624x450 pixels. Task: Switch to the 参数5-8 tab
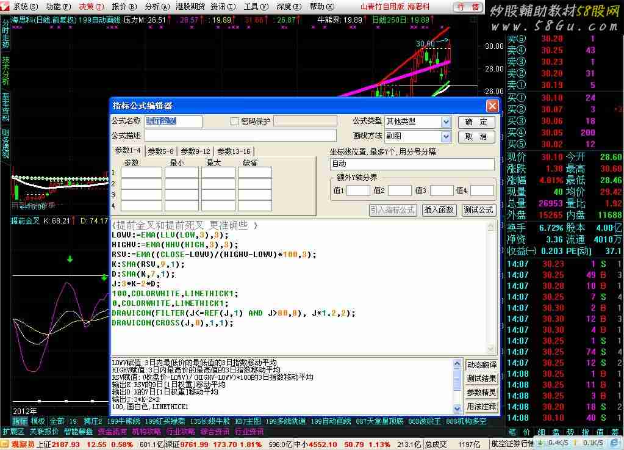click(x=160, y=151)
